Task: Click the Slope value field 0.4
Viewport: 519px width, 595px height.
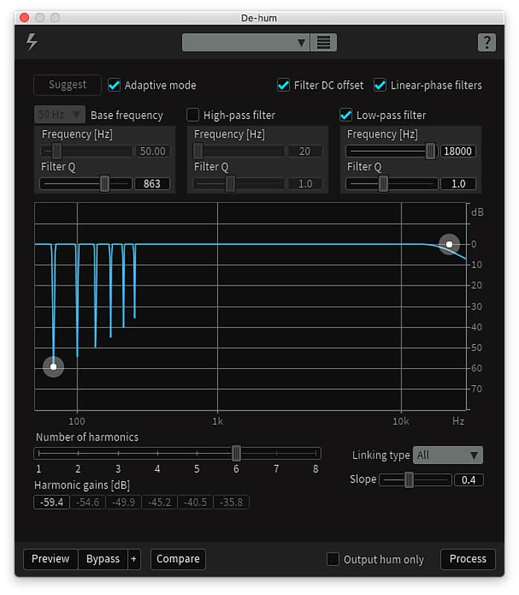Action: (x=468, y=480)
